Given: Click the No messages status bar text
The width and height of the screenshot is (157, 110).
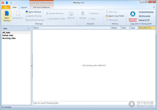Looking at the screenshot, I should pyautogui.click(x=6, y=107).
